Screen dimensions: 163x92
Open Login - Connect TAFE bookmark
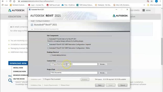pyautogui.click(x=36, y=5)
